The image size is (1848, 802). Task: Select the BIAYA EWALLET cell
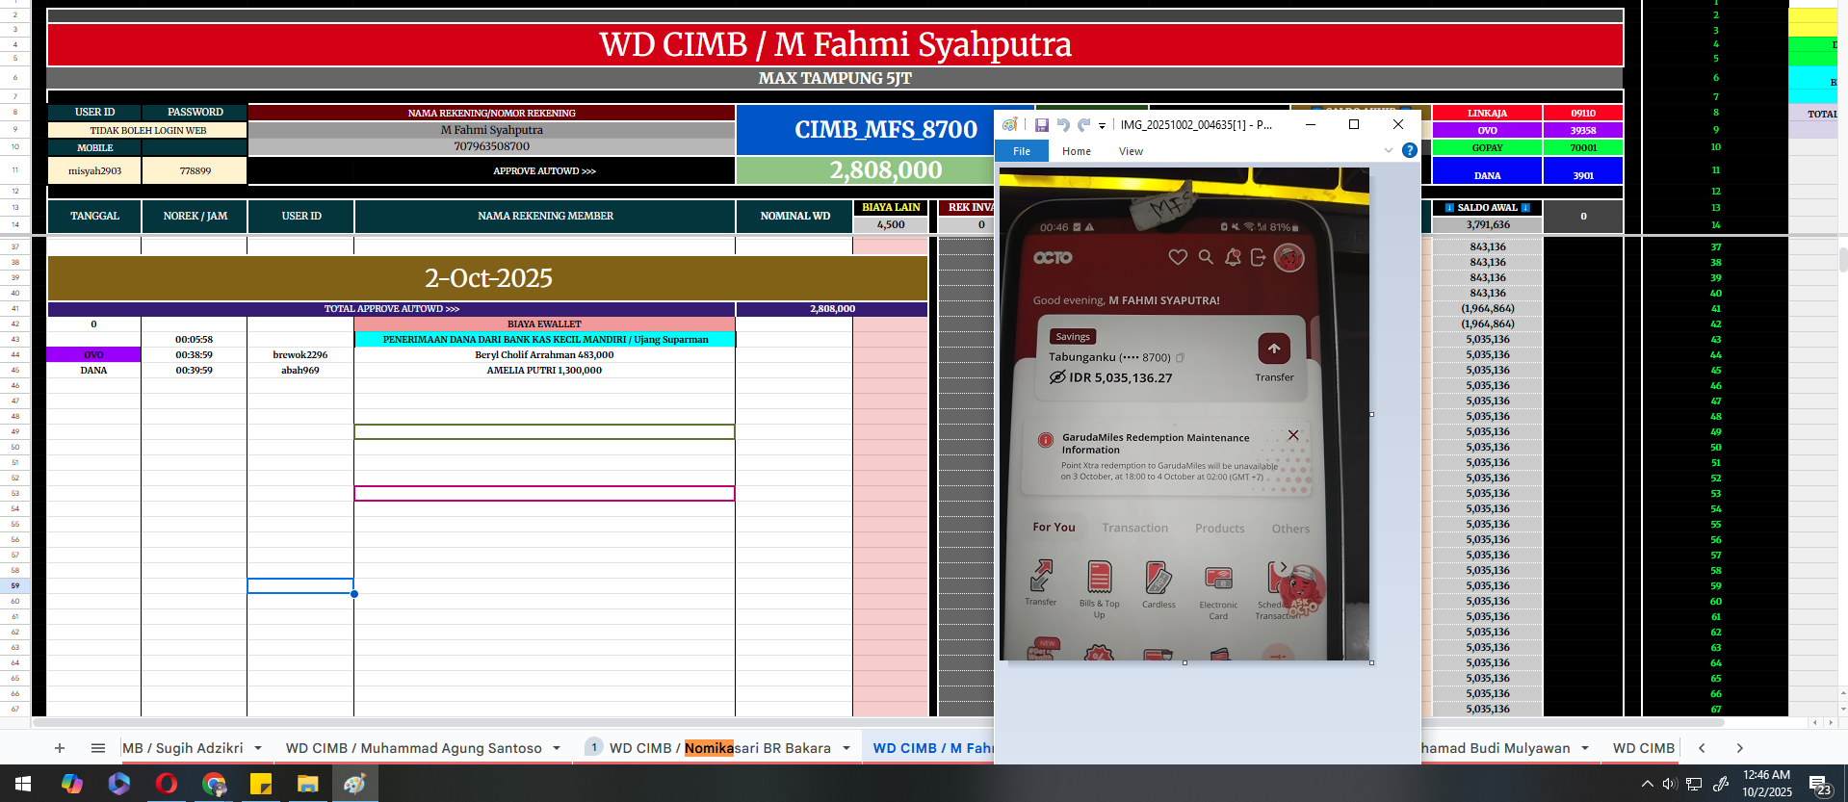tap(544, 324)
